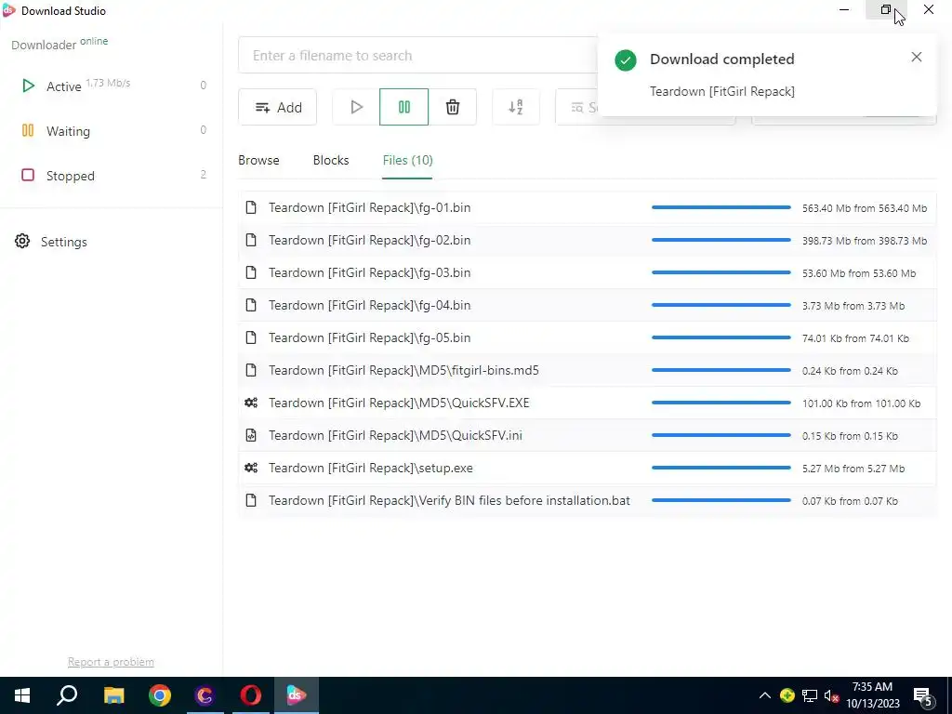Image resolution: width=952 pixels, height=714 pixels.
Task: Click the green checkmark in notification
Action: point(626,60)
